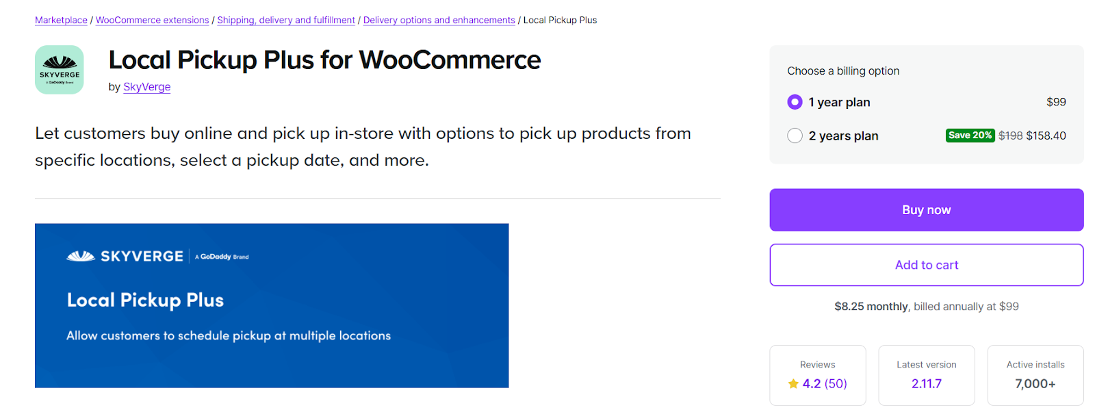Open Delivery options and enhancements breadcrumb

pos(439,21)
